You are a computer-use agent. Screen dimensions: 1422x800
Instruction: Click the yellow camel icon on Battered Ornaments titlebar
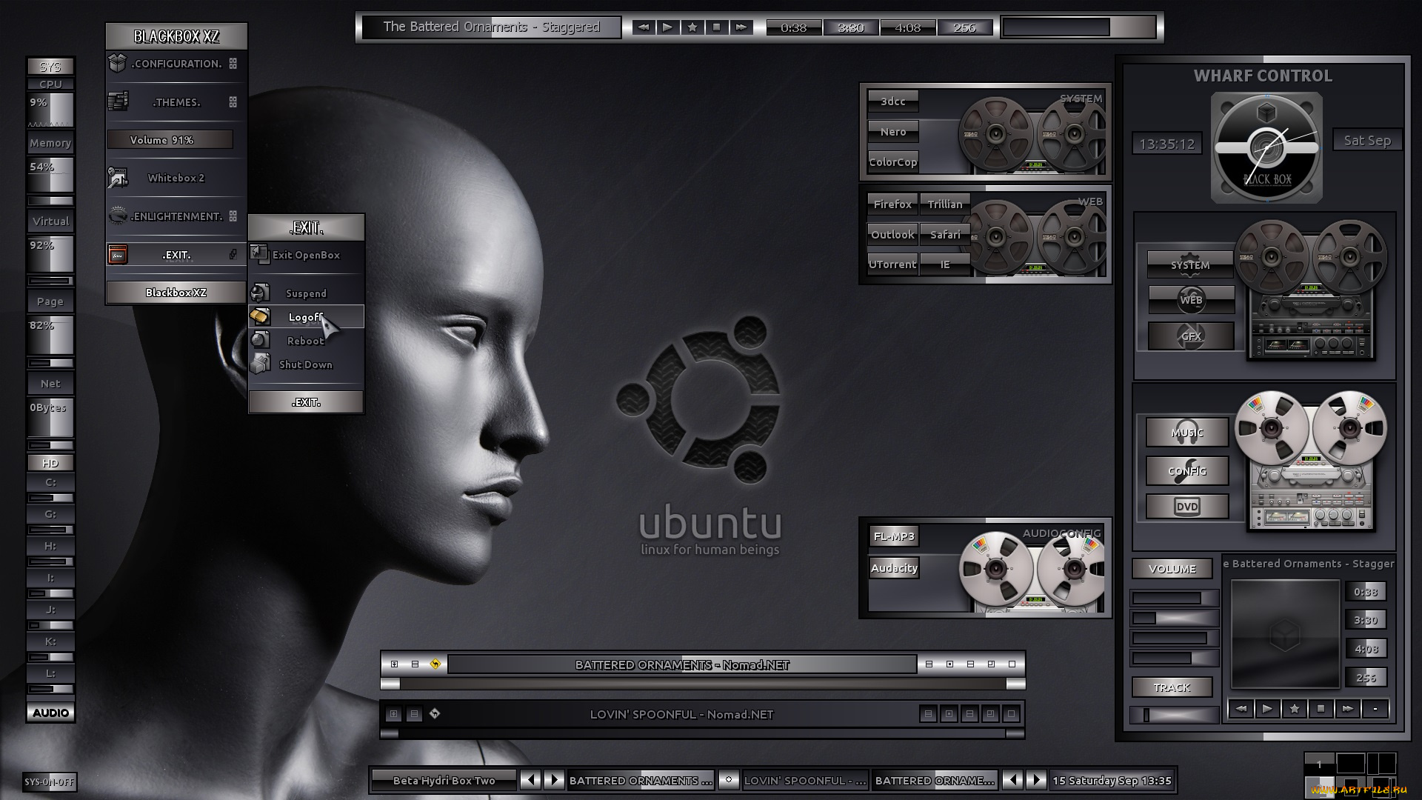435,664
